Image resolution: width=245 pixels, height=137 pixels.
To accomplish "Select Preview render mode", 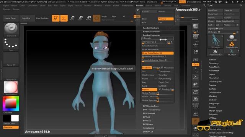I will [166, 19].
